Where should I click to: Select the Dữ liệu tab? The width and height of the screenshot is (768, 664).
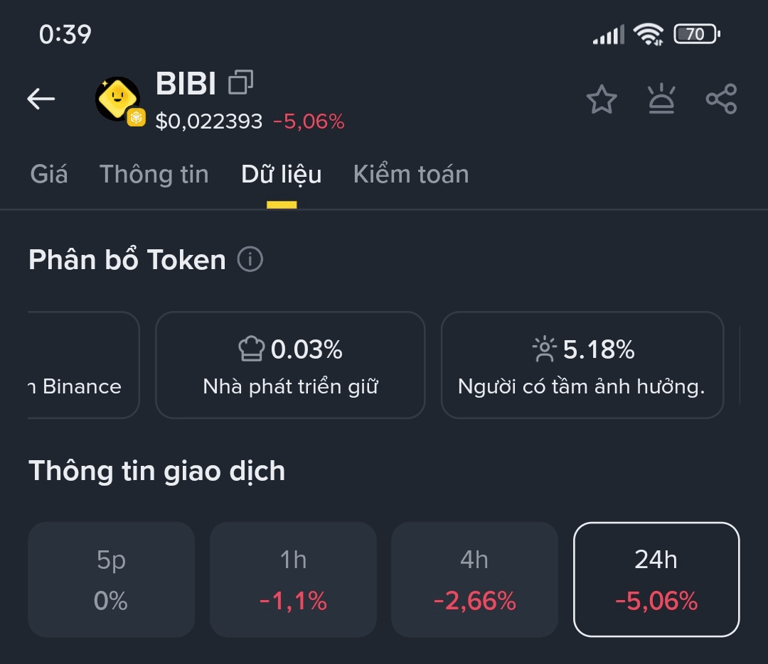(x=282, y=175)
